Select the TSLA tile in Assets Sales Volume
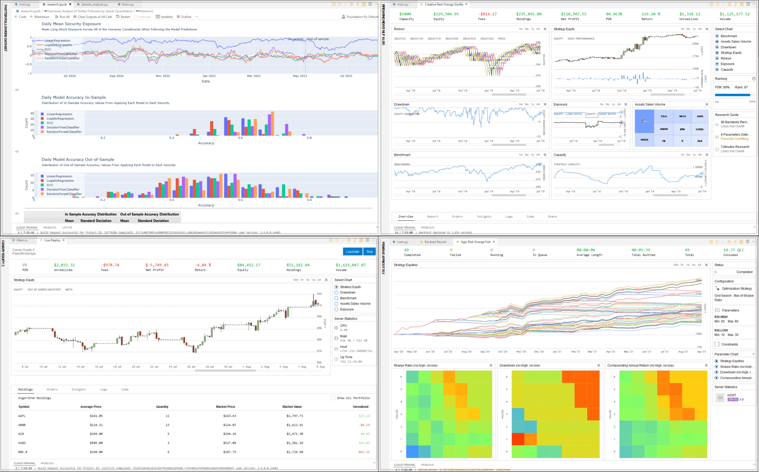Image resolution: width=759 pixels, height=472 pixels. 663,116
